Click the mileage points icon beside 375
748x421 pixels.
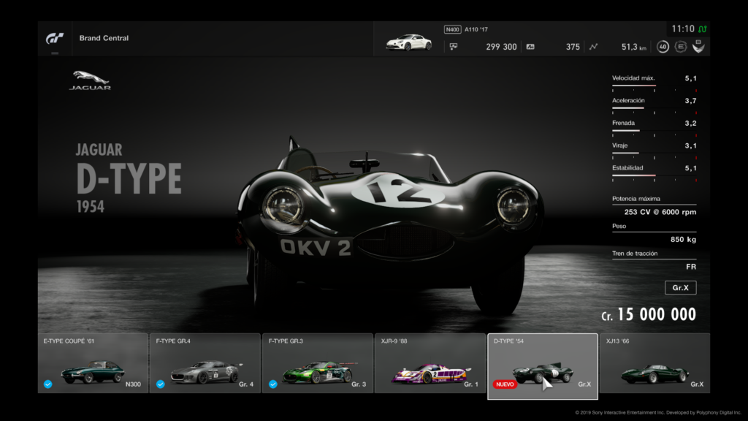coord(530,47)
